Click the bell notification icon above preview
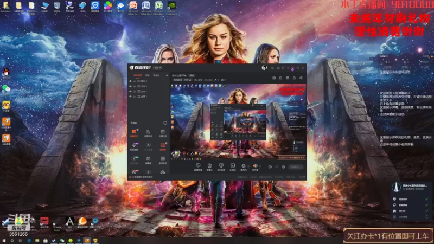This screenshot has width=434, height=244. (x=294, y=78)
